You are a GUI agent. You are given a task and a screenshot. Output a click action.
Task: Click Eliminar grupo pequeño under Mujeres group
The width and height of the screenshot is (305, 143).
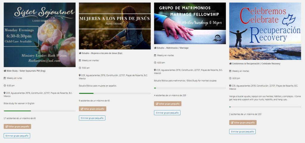[92, 118]
